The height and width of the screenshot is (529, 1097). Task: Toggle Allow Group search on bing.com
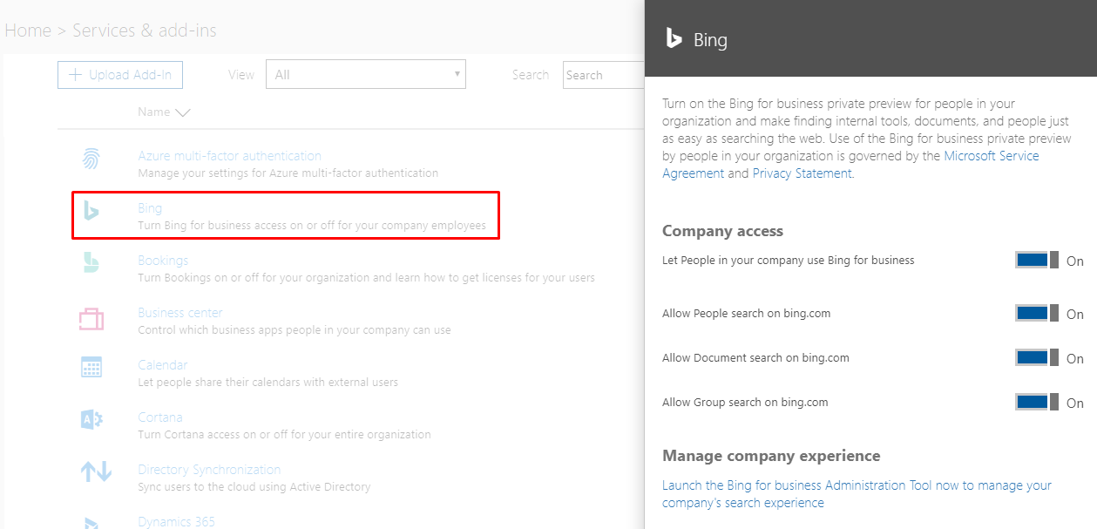coord(1037,402)
